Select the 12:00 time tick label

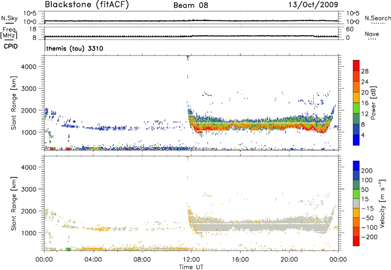point(191,260)
